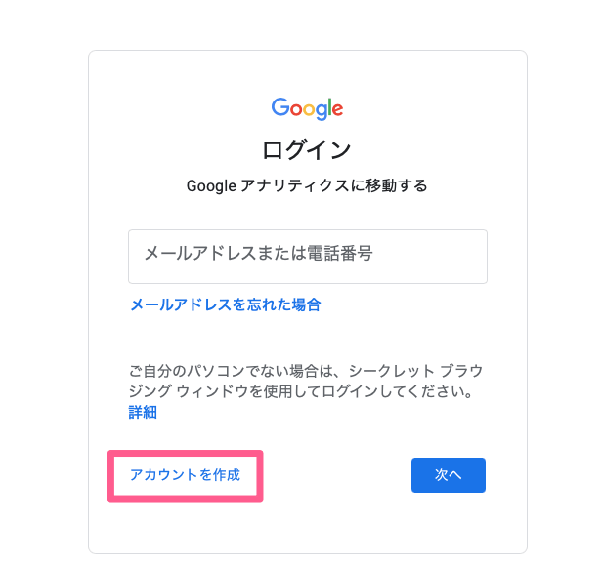
Task: Click inside the email or phone text box
Action: point(307,256)
